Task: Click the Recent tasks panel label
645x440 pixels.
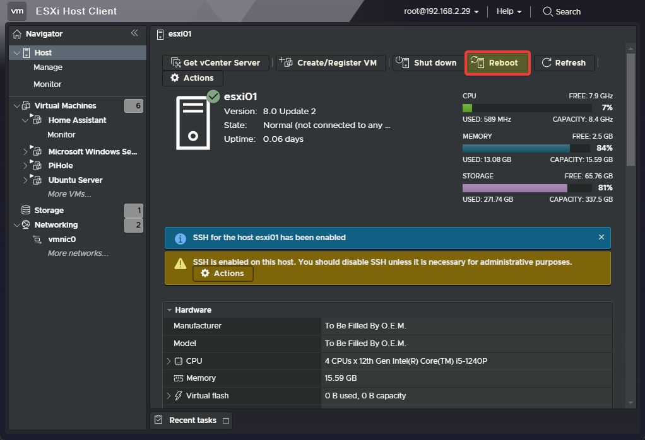Action: (x=192, y=420)
